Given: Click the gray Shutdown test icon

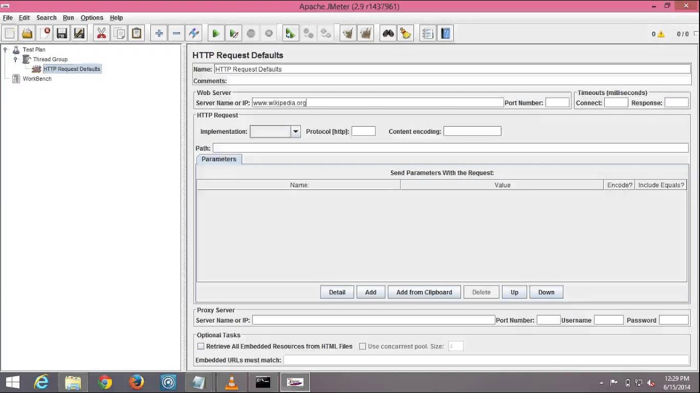Looking at the screenshot, I should [x=269, y=33].
